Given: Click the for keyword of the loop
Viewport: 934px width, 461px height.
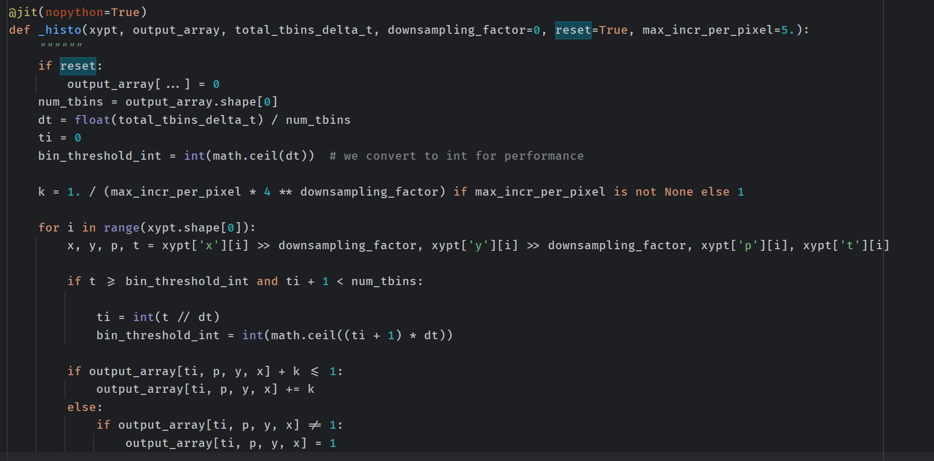Looking at the screenshot, I should [49, 228].
